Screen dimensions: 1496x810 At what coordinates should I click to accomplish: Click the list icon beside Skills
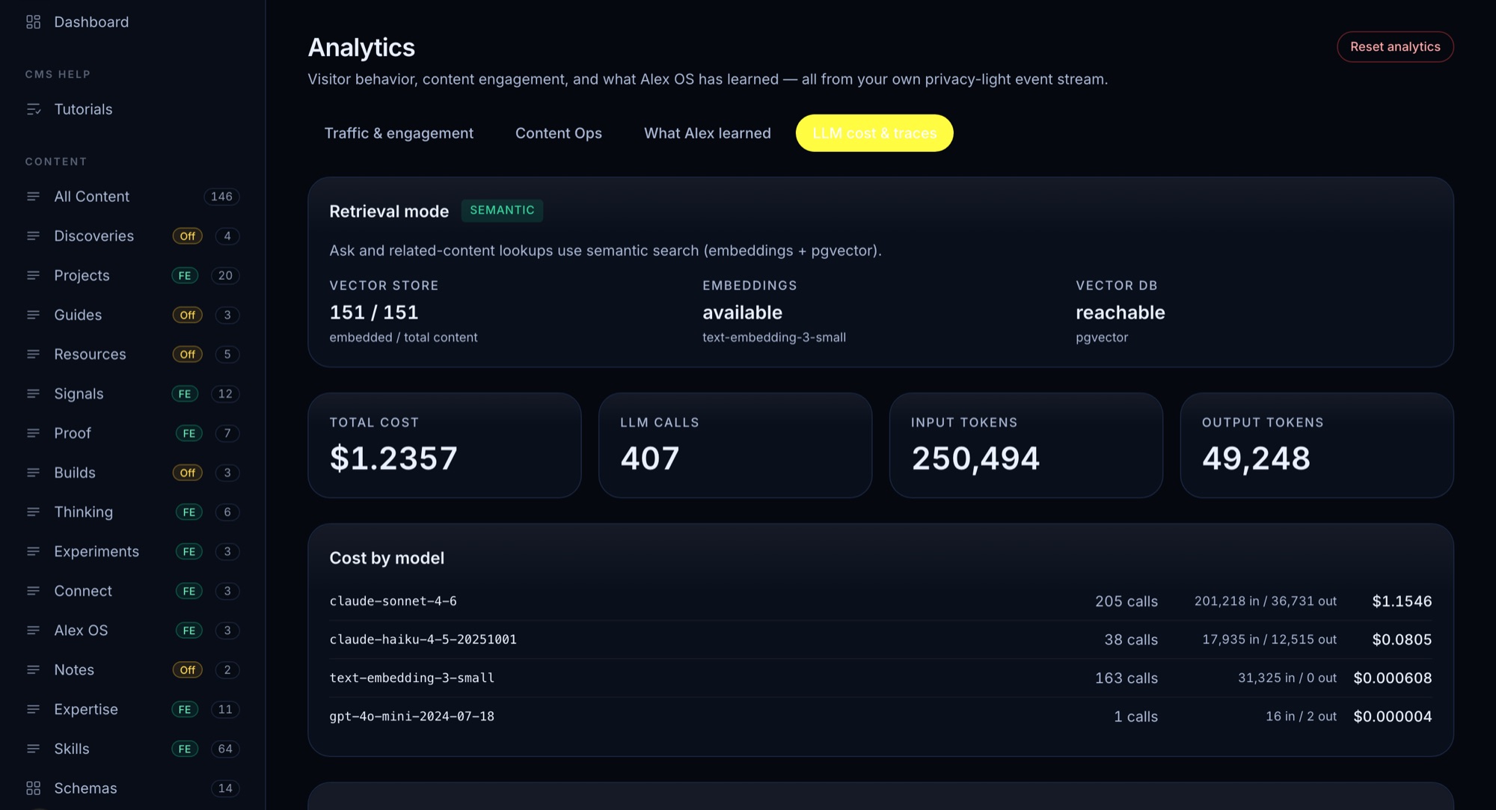click(x=33, y=749)
